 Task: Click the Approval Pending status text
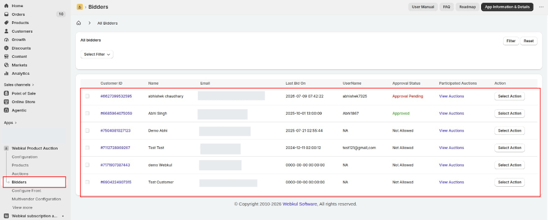pyautogui.click(x=408, y=96)
